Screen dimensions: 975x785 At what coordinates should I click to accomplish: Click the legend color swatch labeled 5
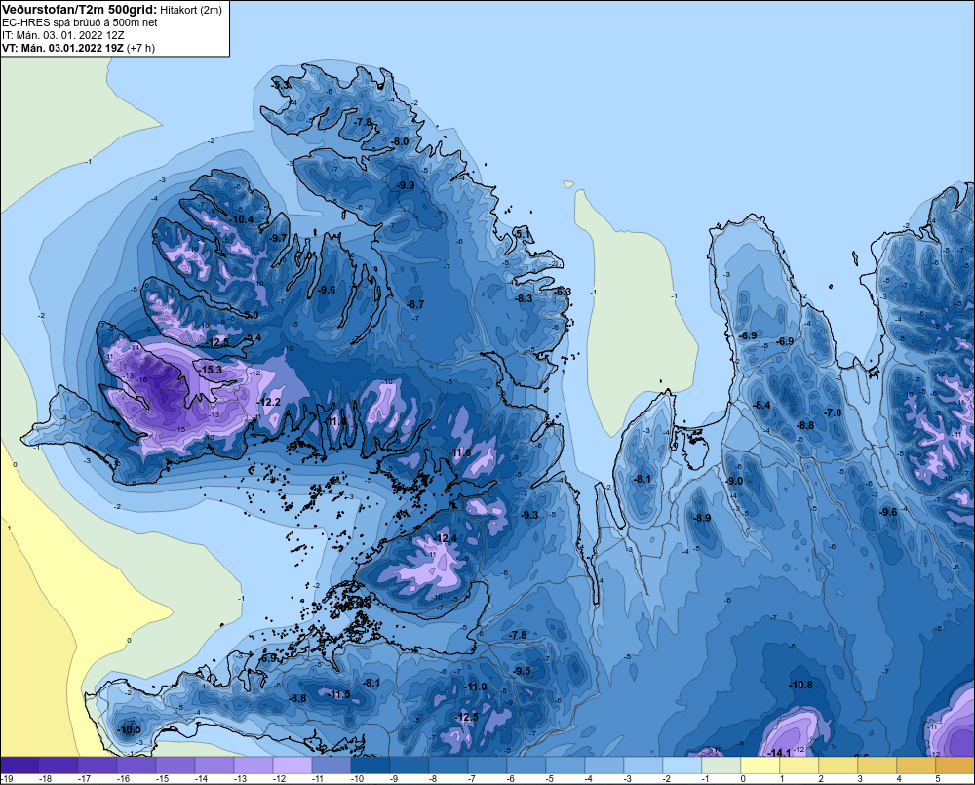pos(955,765)
